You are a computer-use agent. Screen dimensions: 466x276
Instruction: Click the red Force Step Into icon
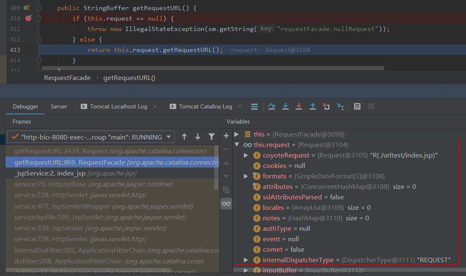[299, 106]
